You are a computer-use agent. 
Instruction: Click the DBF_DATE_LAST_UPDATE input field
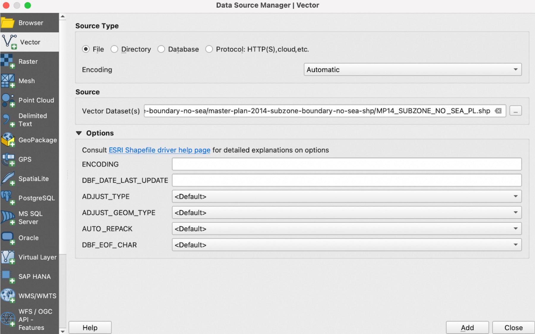click(346, 180)
